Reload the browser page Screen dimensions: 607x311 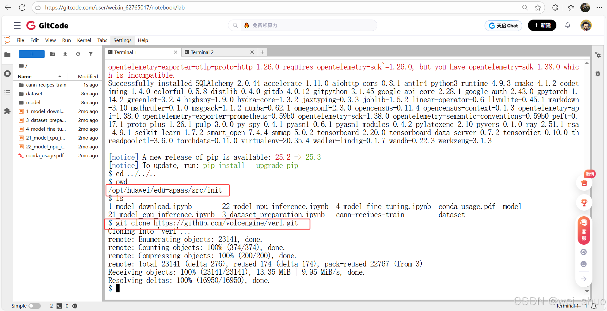click(22, 8)
